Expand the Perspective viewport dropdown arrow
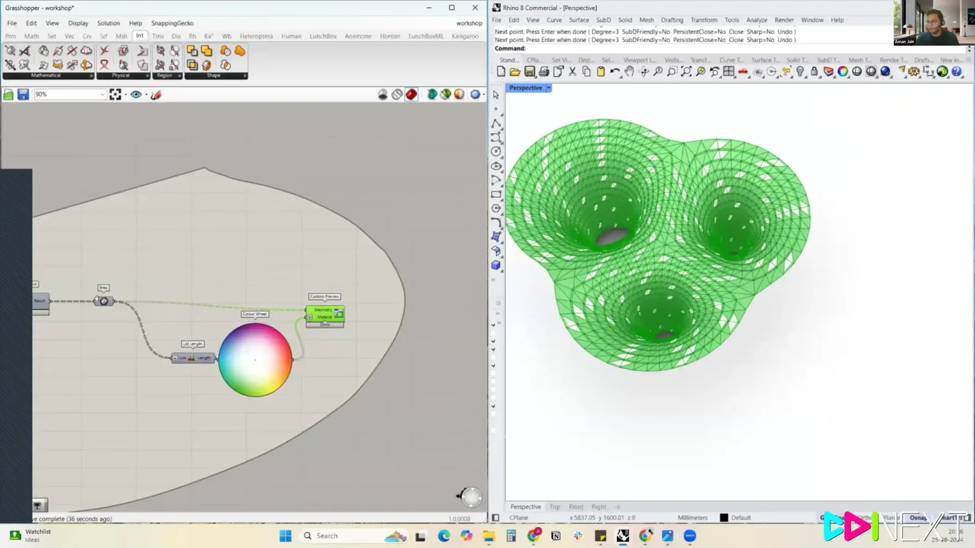Screen dimensions: 975x548 548,88
